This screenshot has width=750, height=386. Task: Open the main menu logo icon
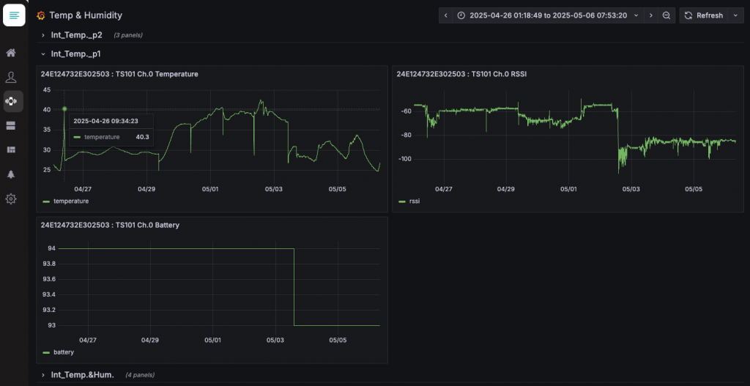(x=14, y=15)
